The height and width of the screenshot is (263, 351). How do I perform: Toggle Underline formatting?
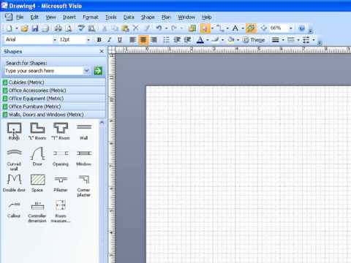119,39
